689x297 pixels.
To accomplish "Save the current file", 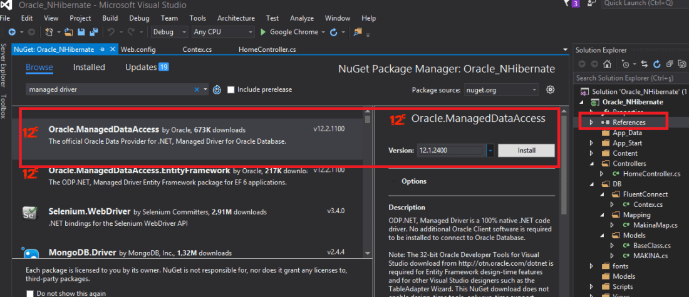I will pyautogui.click(x=81, y=32).
